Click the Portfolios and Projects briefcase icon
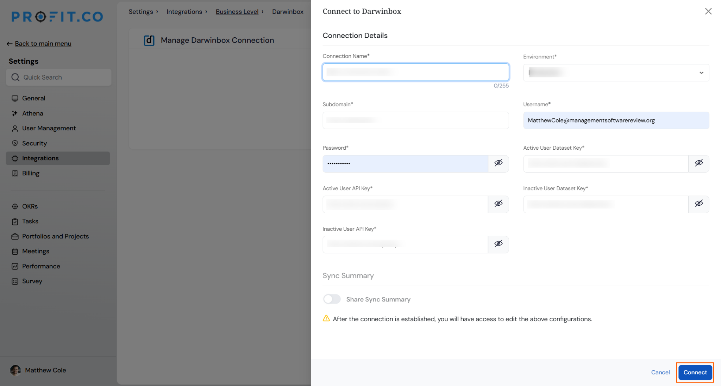721x386 pixels. click(15, 236)
